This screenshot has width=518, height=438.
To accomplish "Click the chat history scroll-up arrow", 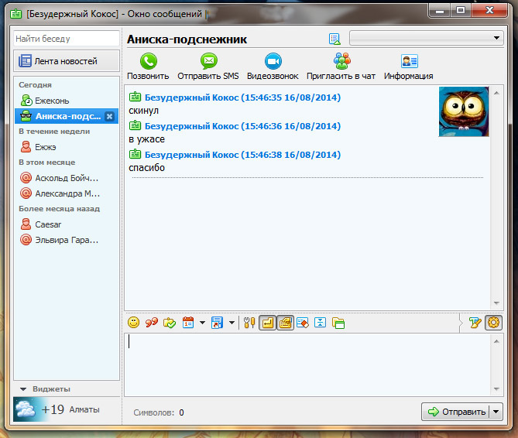I will (496, 93).
